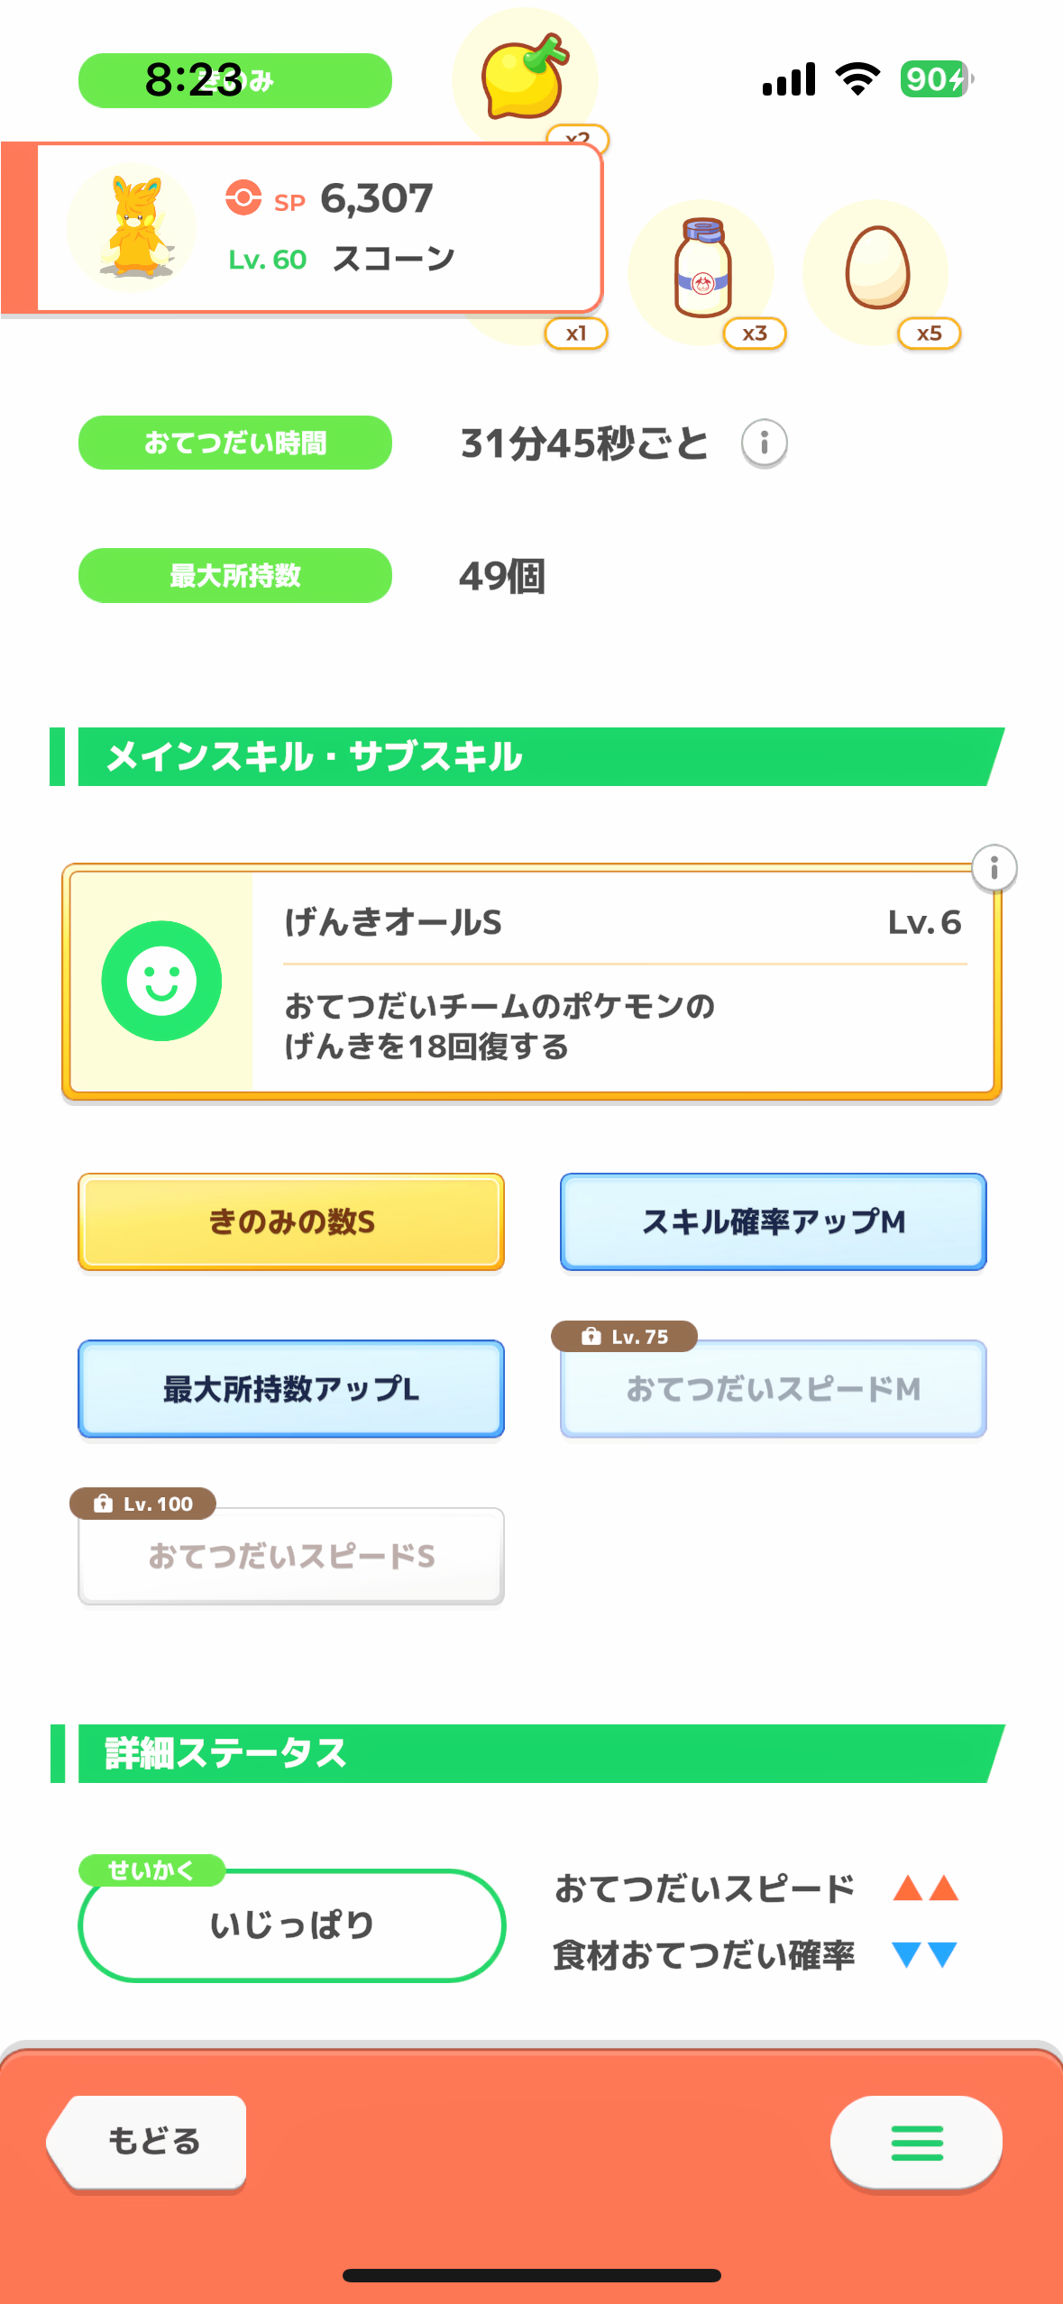1063x2304 pixels.
Task: Tap the 最大所持数 green label
Action: pos(235,575)
